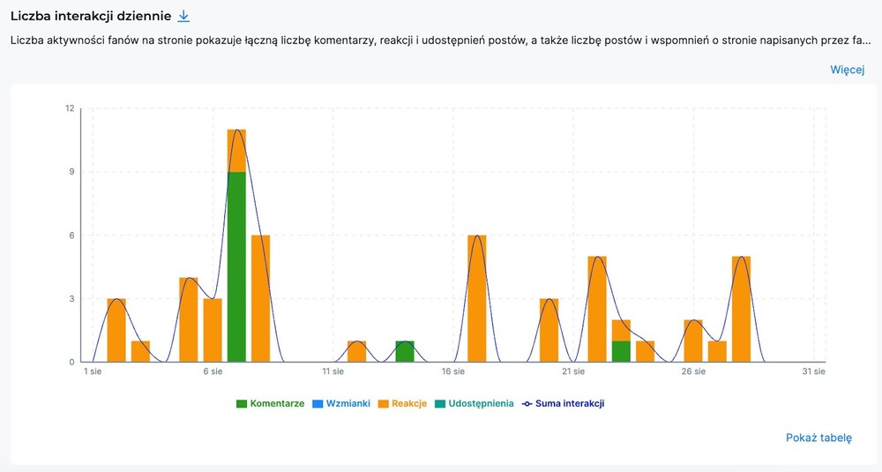Open the table view via Pokaż tabelę
This screenshot has height=472, width=882.
[x=818, y=438]
